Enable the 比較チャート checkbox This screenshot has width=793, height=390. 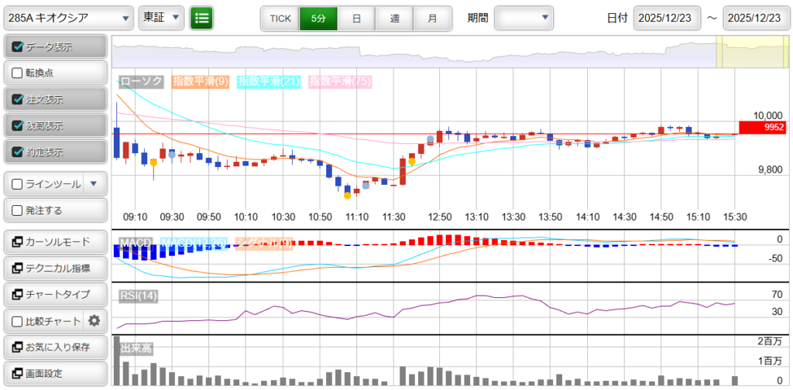(18, 321)
